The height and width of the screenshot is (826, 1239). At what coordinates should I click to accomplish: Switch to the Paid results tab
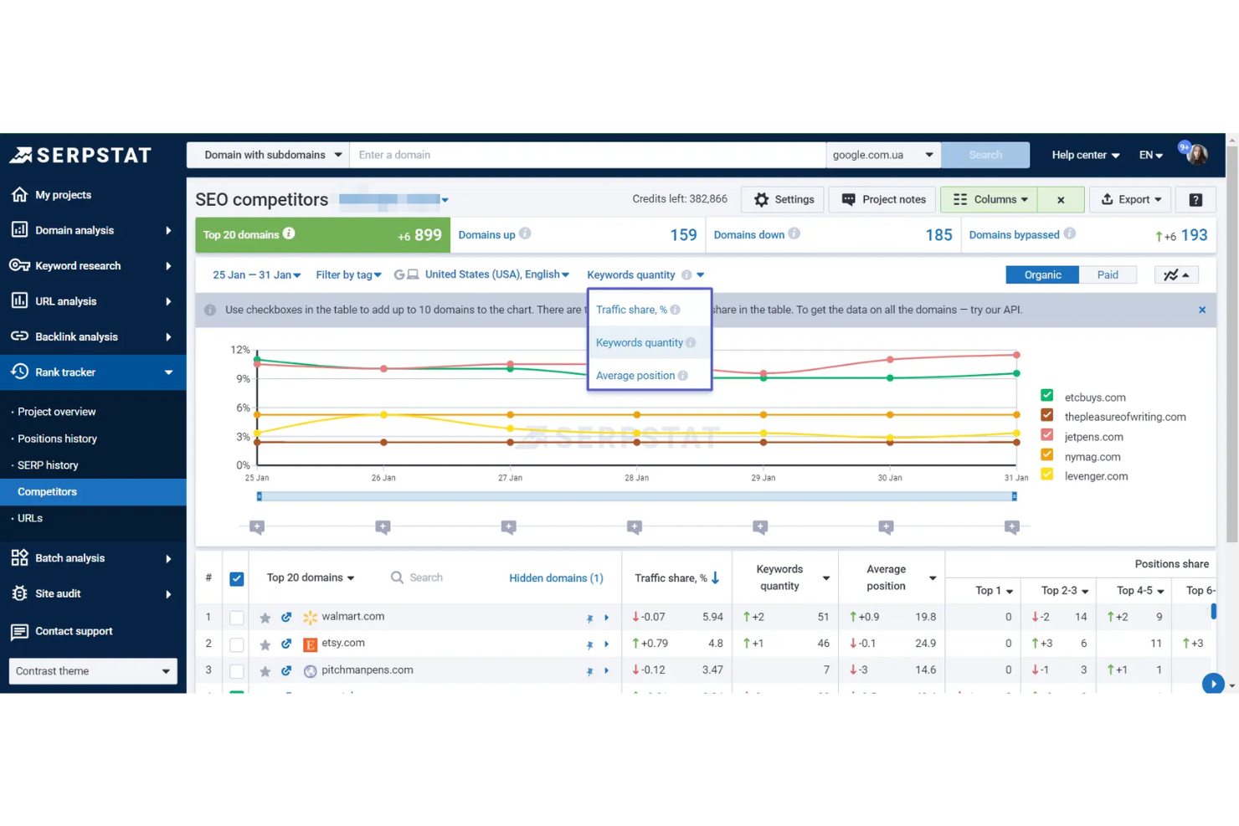(x=1108, y=274)
